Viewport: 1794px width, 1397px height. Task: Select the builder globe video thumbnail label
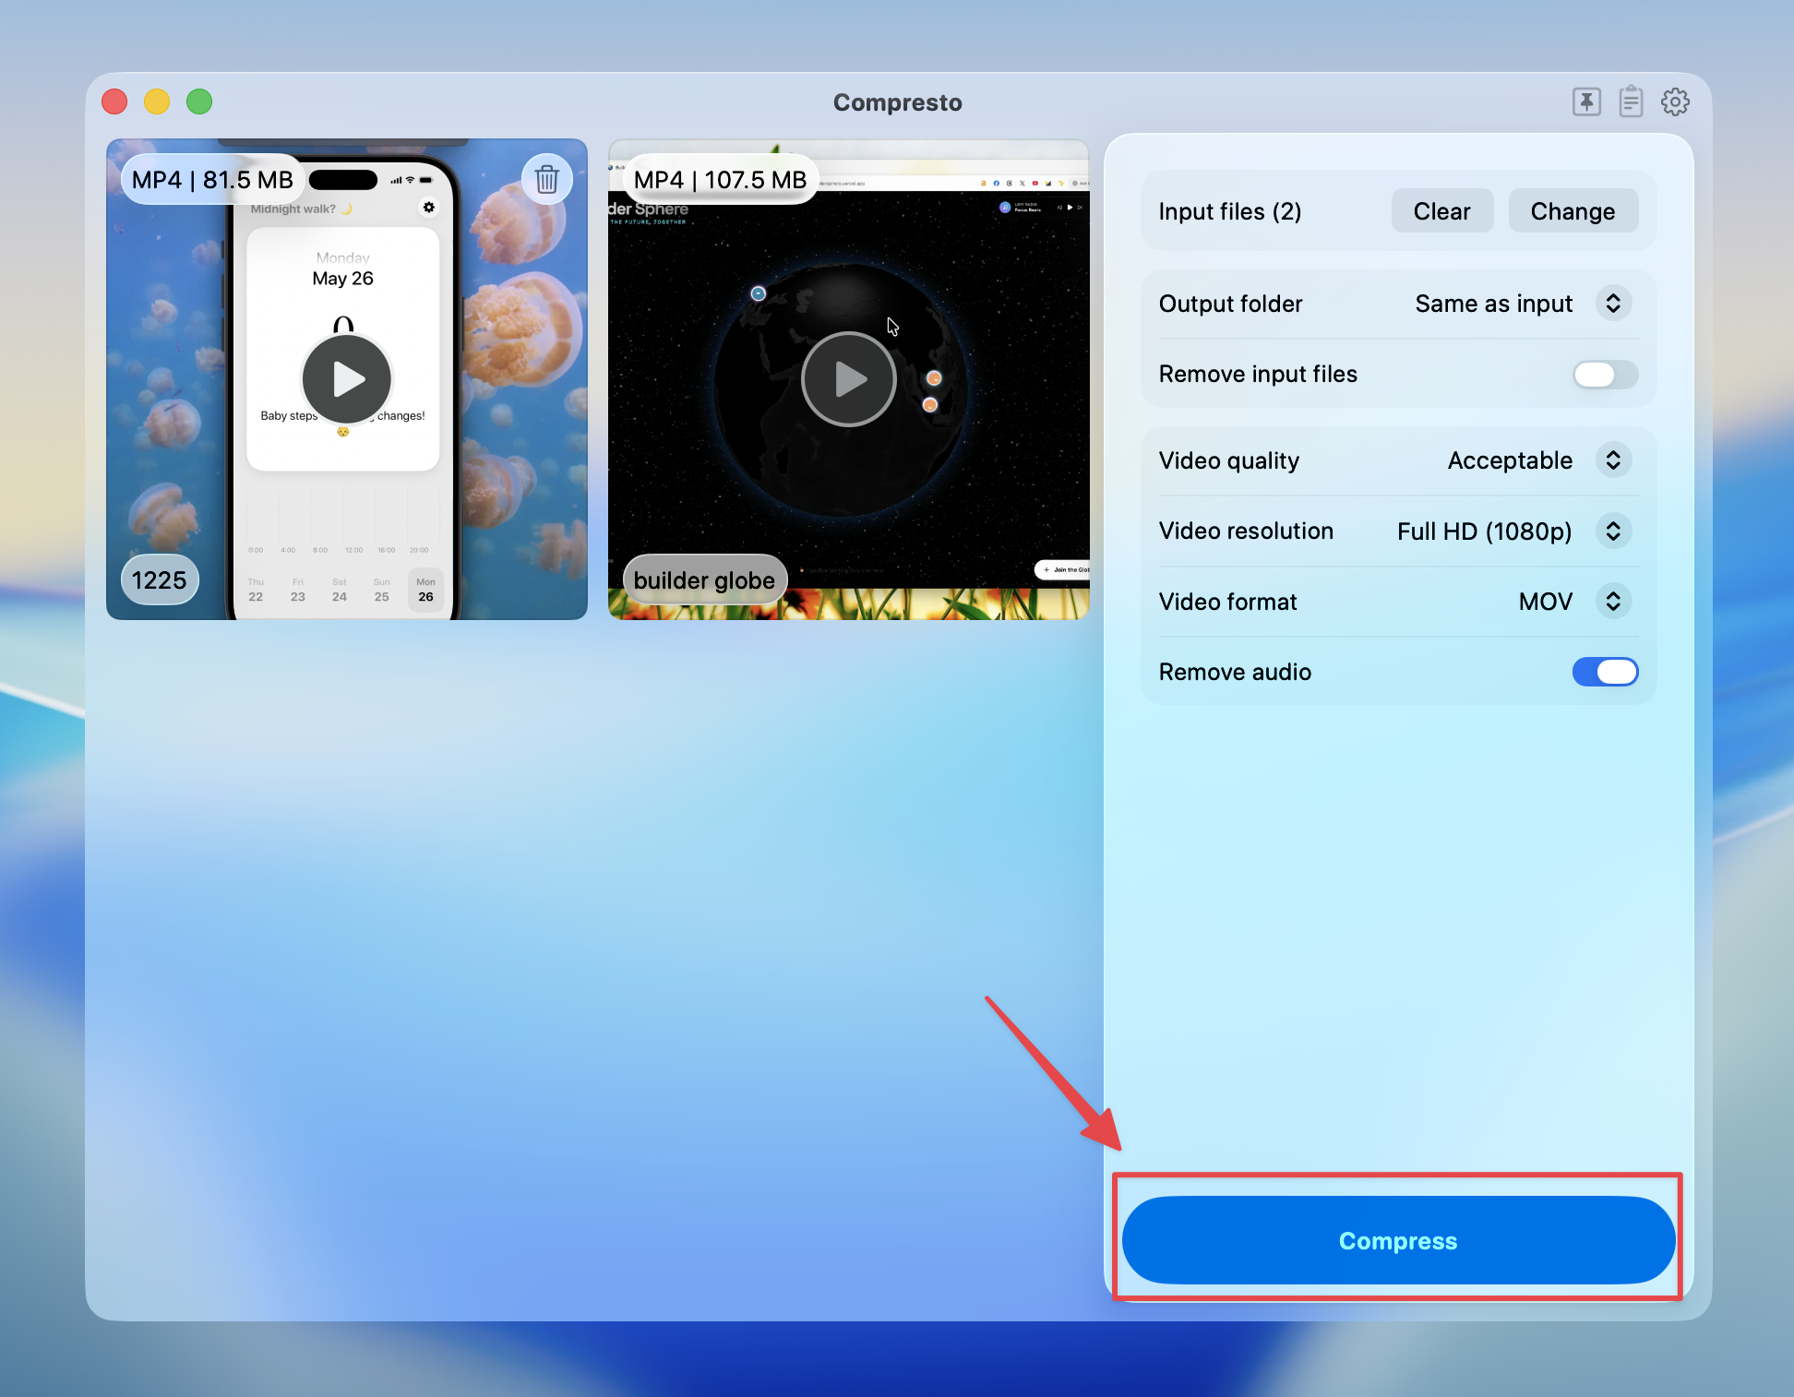[x=704, y=579]
